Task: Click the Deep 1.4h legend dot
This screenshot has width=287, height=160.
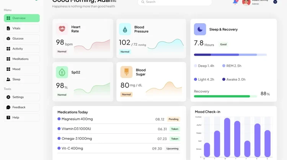Action: coord(196,66)
